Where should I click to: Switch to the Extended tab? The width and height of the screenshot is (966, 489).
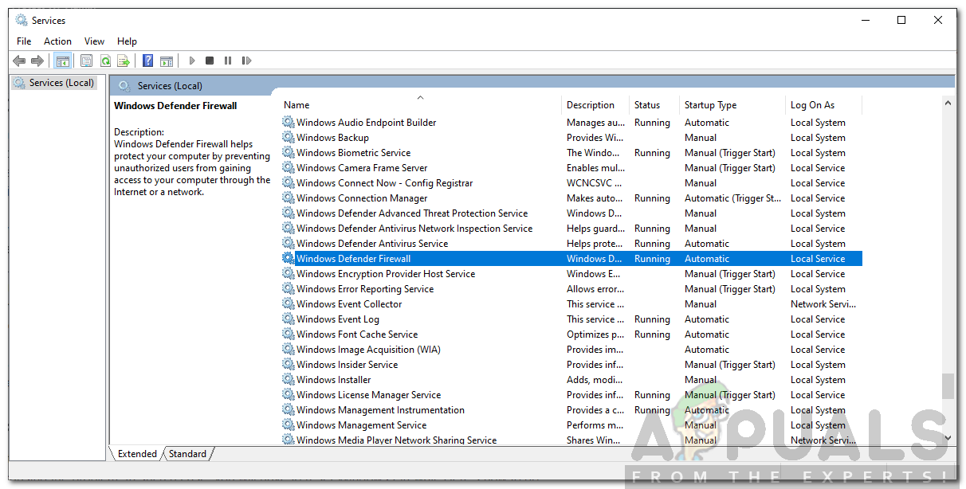tap(137, 454)
